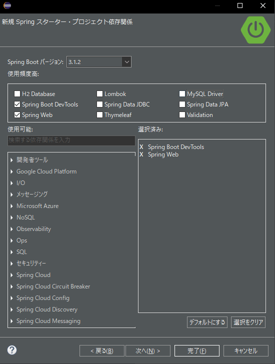Screen dimensions: 275x364
Task: Expand the セキュリティー category
Action: tap(11, 263)
